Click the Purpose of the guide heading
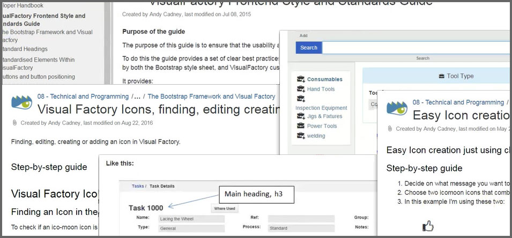Image resolution: width=512 pixels, height=238 pixels. 154,32
